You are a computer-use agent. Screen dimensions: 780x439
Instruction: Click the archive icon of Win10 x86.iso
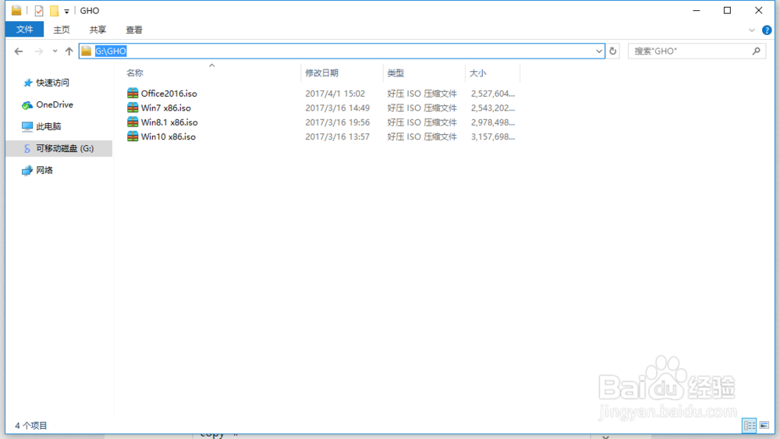coord(133,136)
